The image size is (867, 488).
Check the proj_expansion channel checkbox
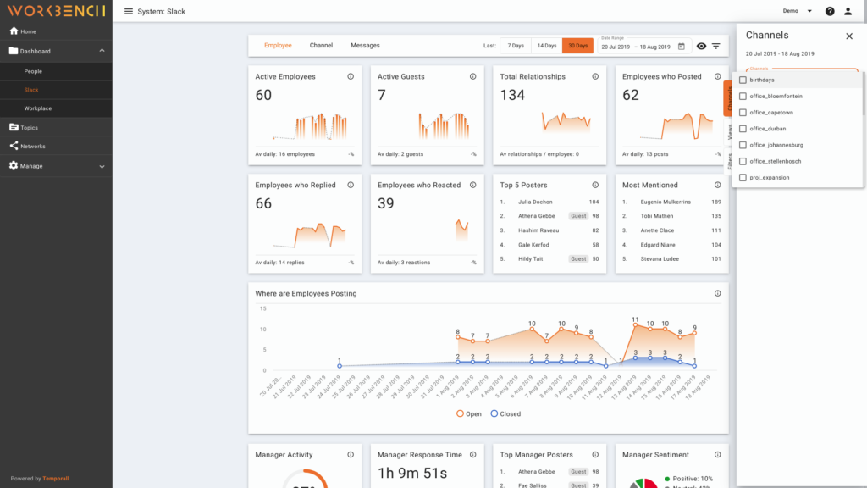(x=743, y=178)
